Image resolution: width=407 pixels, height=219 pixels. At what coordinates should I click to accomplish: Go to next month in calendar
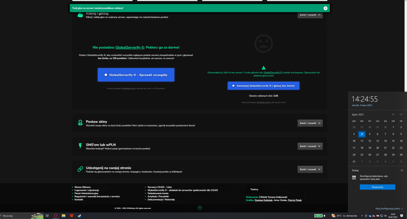point(401,115)
